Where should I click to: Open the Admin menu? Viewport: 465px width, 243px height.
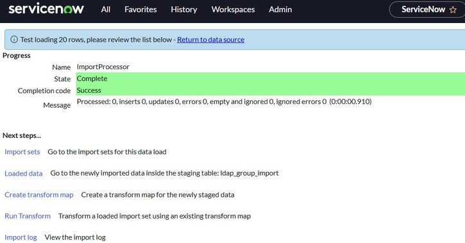click(280, 10)
